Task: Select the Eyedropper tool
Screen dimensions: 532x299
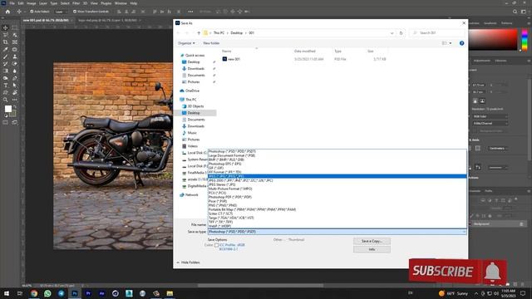Action: click(x=6, y=50)
